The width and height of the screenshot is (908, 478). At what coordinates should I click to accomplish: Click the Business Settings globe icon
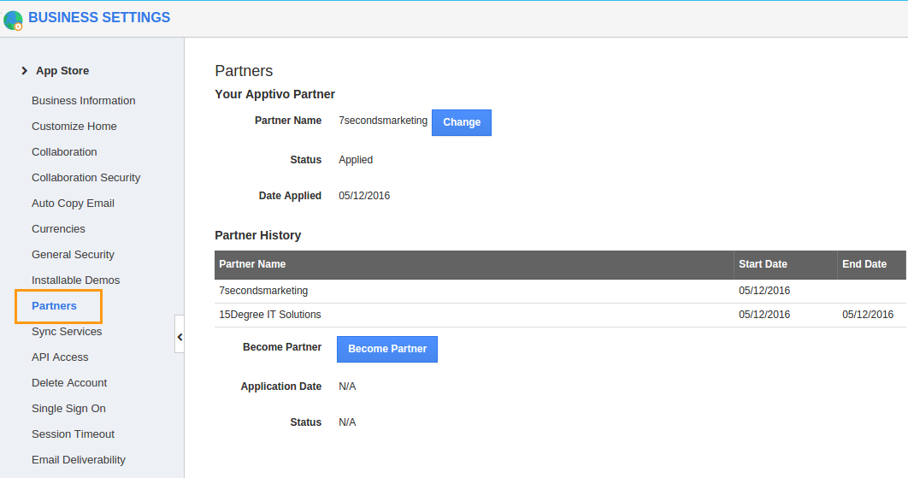(x=13, y=20)
